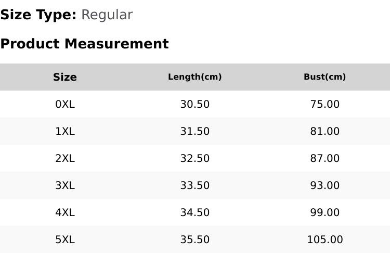Click the Product Measurement heading

click(x=85, y=44)
